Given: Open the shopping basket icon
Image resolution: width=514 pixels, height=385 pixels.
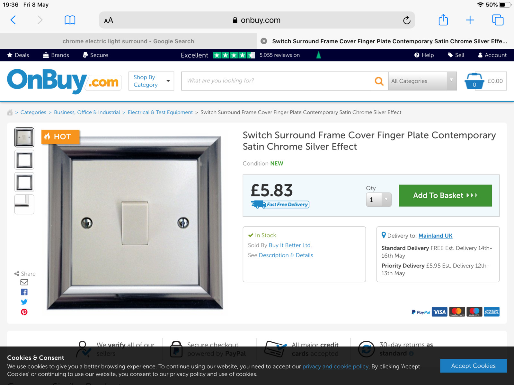Looking at the screenshot, I should (x=474, y=81).
